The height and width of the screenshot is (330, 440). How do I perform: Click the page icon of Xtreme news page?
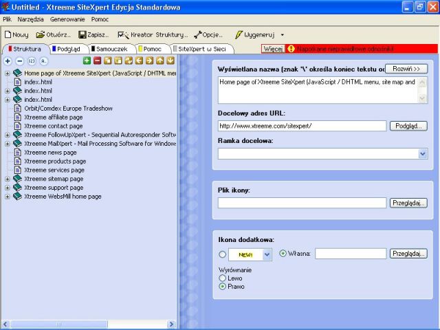point(18,153)
